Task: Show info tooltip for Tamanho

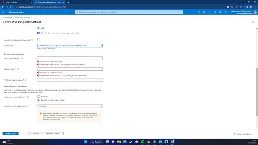Action: pos(15,46)
